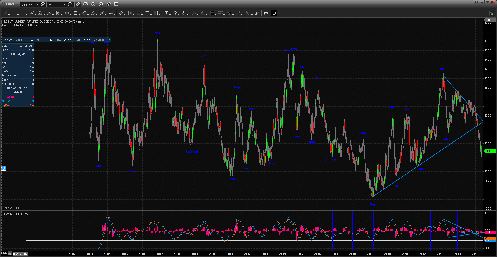Click the 07/12/1987 date field
This screenshot has width=497, height=257.
(x=20, y=254)
